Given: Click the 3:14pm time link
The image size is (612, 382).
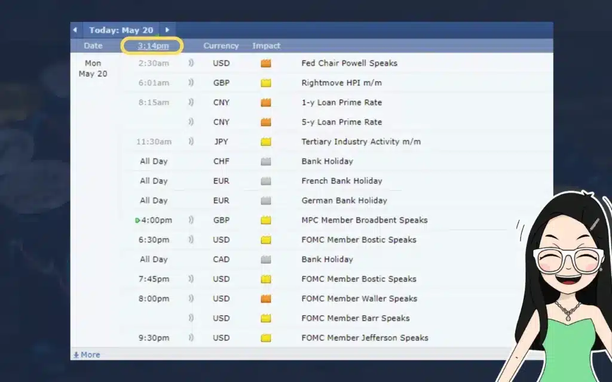Looking at the screenshot, I should coord(153,45).
